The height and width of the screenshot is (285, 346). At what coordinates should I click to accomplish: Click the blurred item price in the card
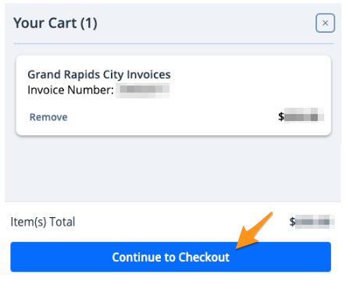click(x=304, y=115)
